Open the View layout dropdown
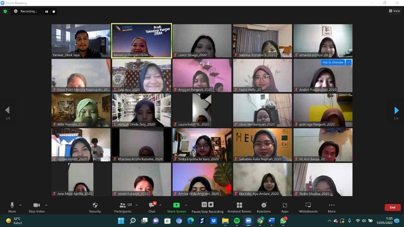Viewport: 404px width, 227px height. coord(395,11)
